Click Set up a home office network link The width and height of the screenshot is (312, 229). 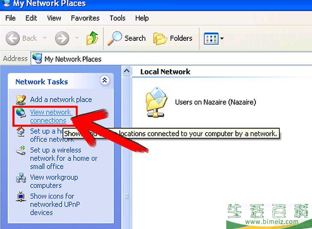tap(52, 135)
